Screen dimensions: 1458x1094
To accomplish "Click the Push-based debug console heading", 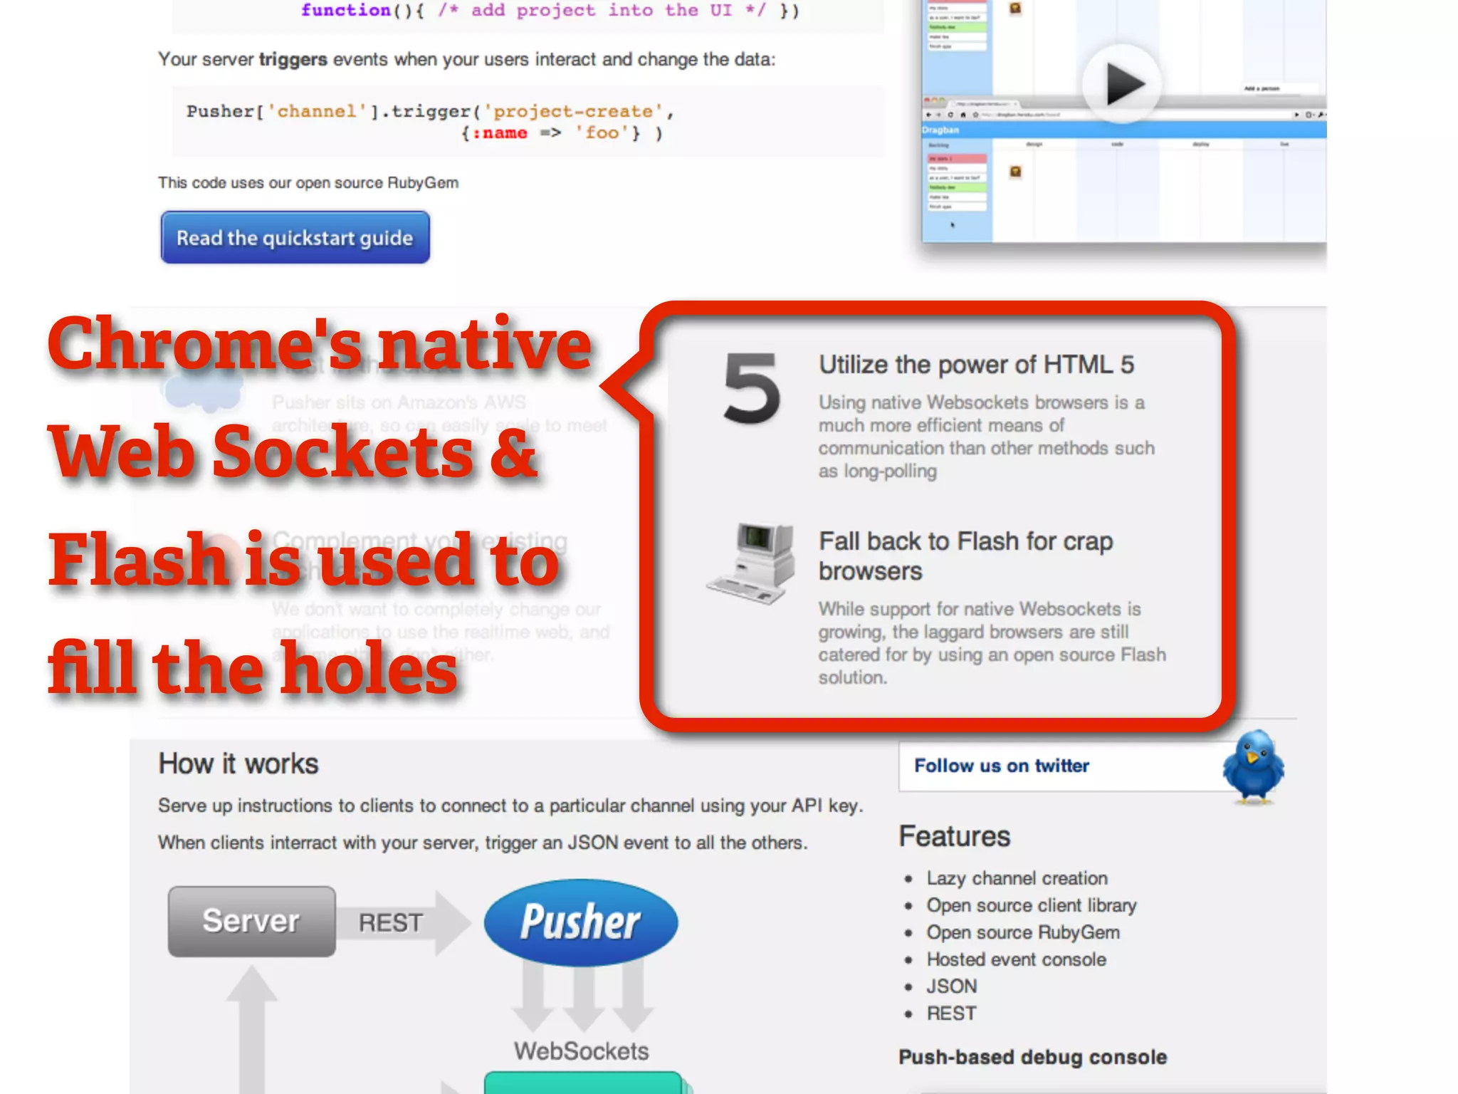I will coord(1032,1057).
